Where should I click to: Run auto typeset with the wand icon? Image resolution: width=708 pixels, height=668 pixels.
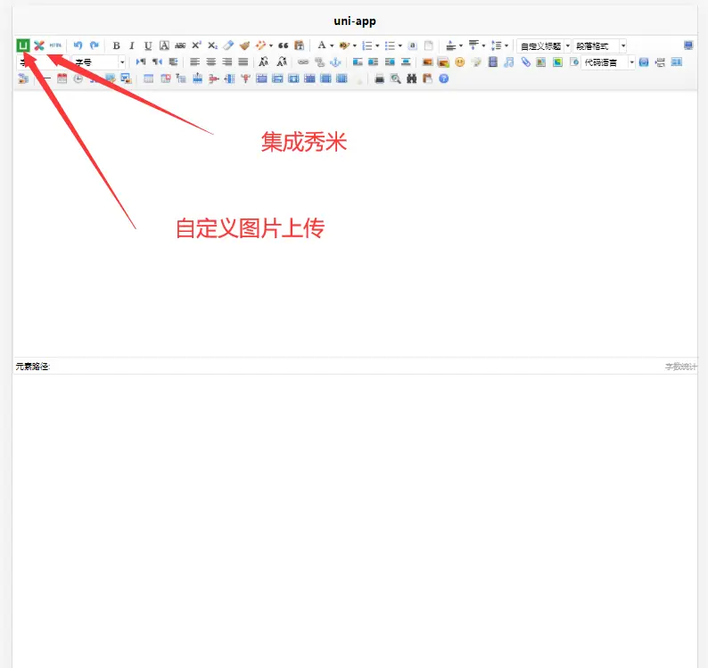(x=260, y=45)
